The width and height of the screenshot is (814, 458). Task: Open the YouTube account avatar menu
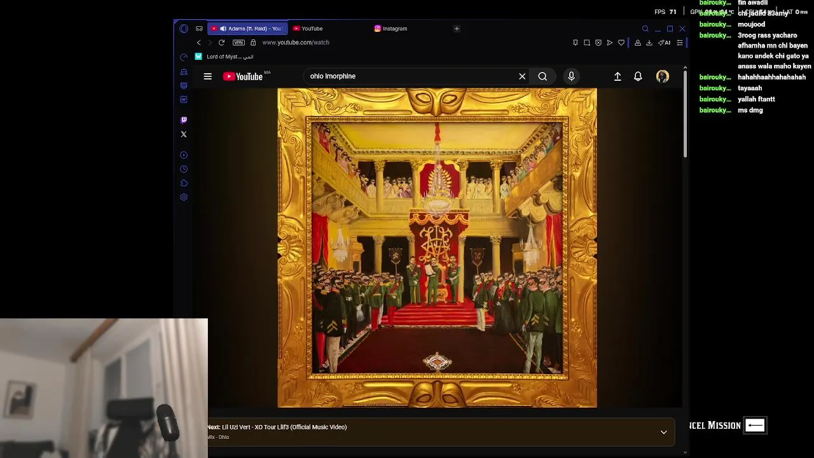click(663, 76)
